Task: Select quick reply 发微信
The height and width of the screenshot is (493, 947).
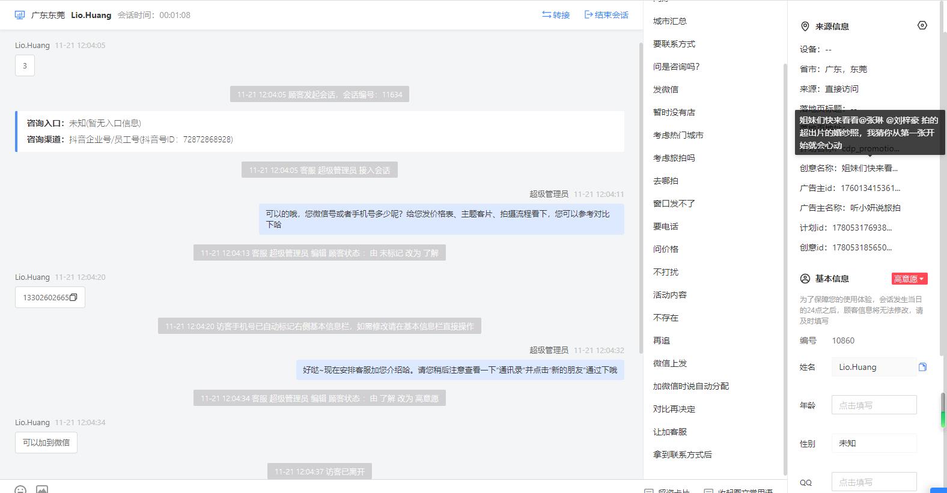Action: click(666, 89)
